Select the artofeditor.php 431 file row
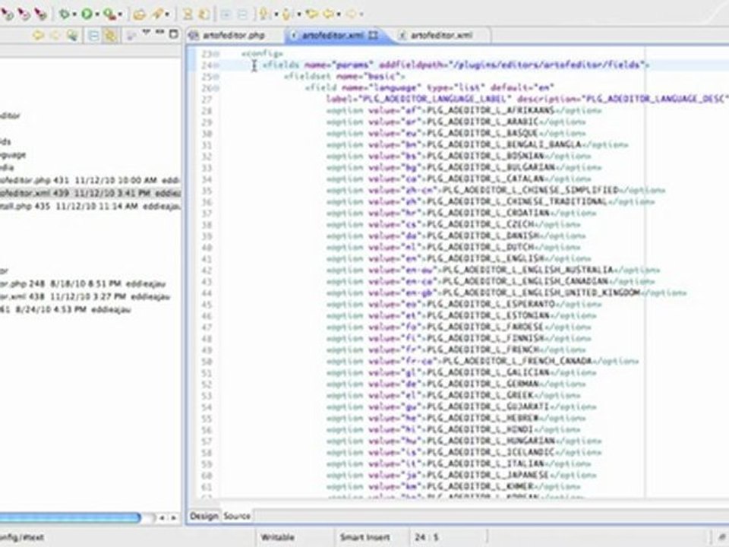 (x=90, y=180)
